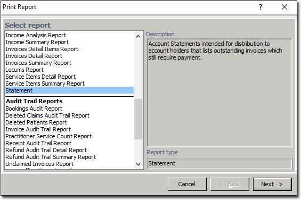Click the Cancel button
The height and width of the screenshot is (200, 301).
[x=187, y=184]
